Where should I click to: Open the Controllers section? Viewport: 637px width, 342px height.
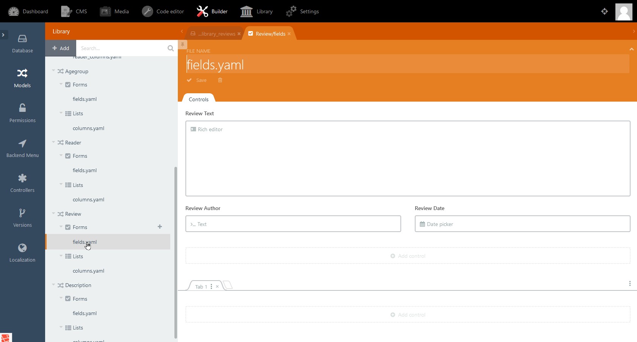pyautogui.click(x=22, y=183)
